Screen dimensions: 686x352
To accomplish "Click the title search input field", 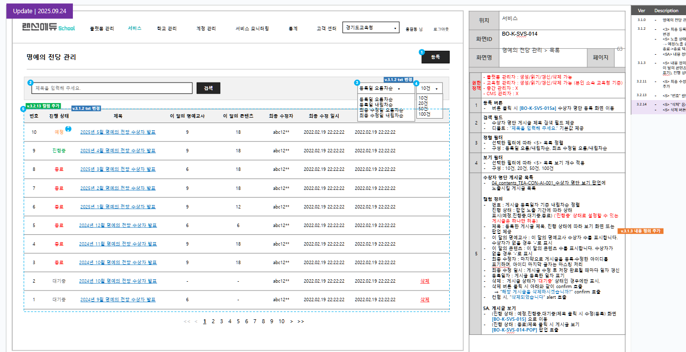I will 112,88.
